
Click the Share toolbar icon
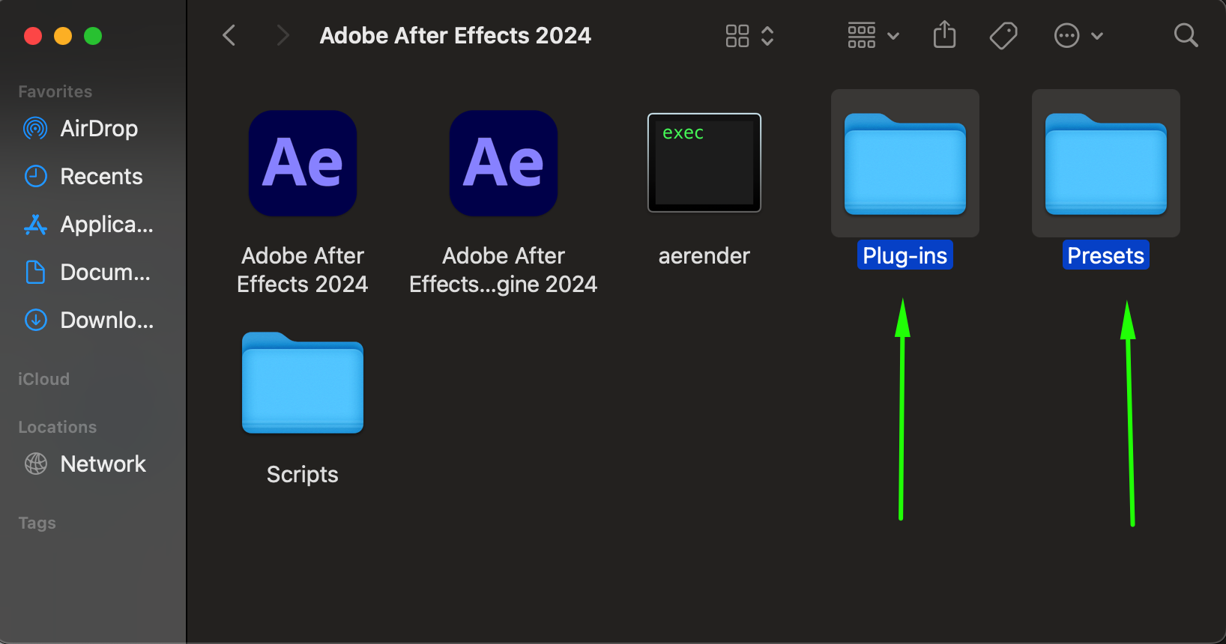click(x=944, y=35)
